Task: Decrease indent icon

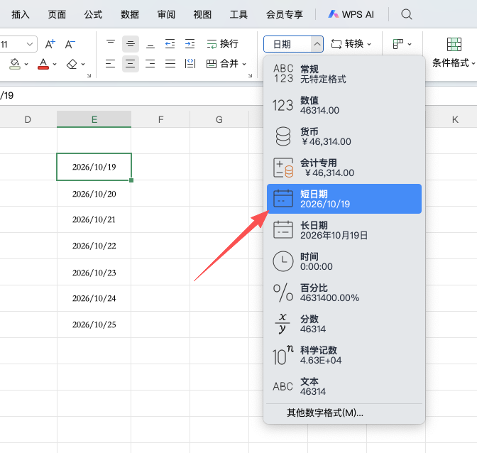Action: click(170, 44)
